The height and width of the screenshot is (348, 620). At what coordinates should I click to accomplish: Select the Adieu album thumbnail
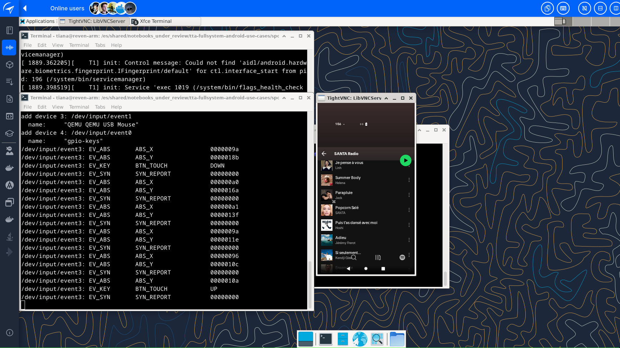(x=326, y=240)
